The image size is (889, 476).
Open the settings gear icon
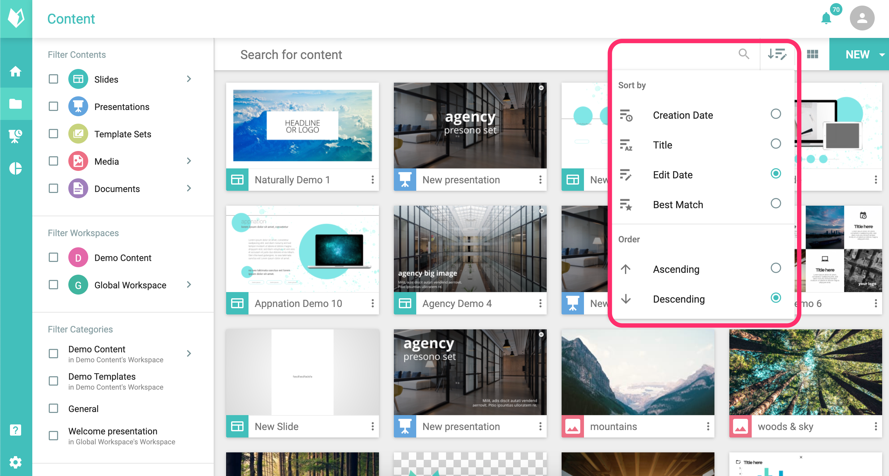[16, 462]
